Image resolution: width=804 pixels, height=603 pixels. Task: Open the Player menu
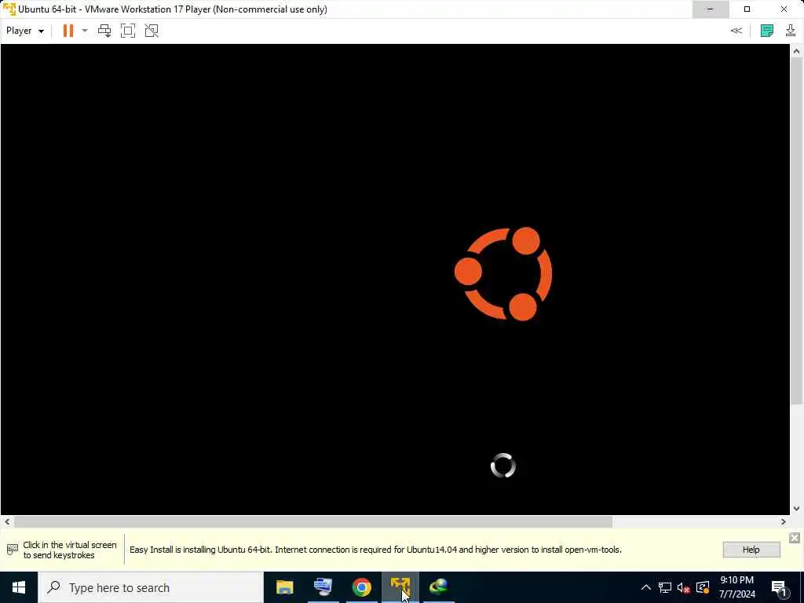pyautogui.click(x=24, y=31)
